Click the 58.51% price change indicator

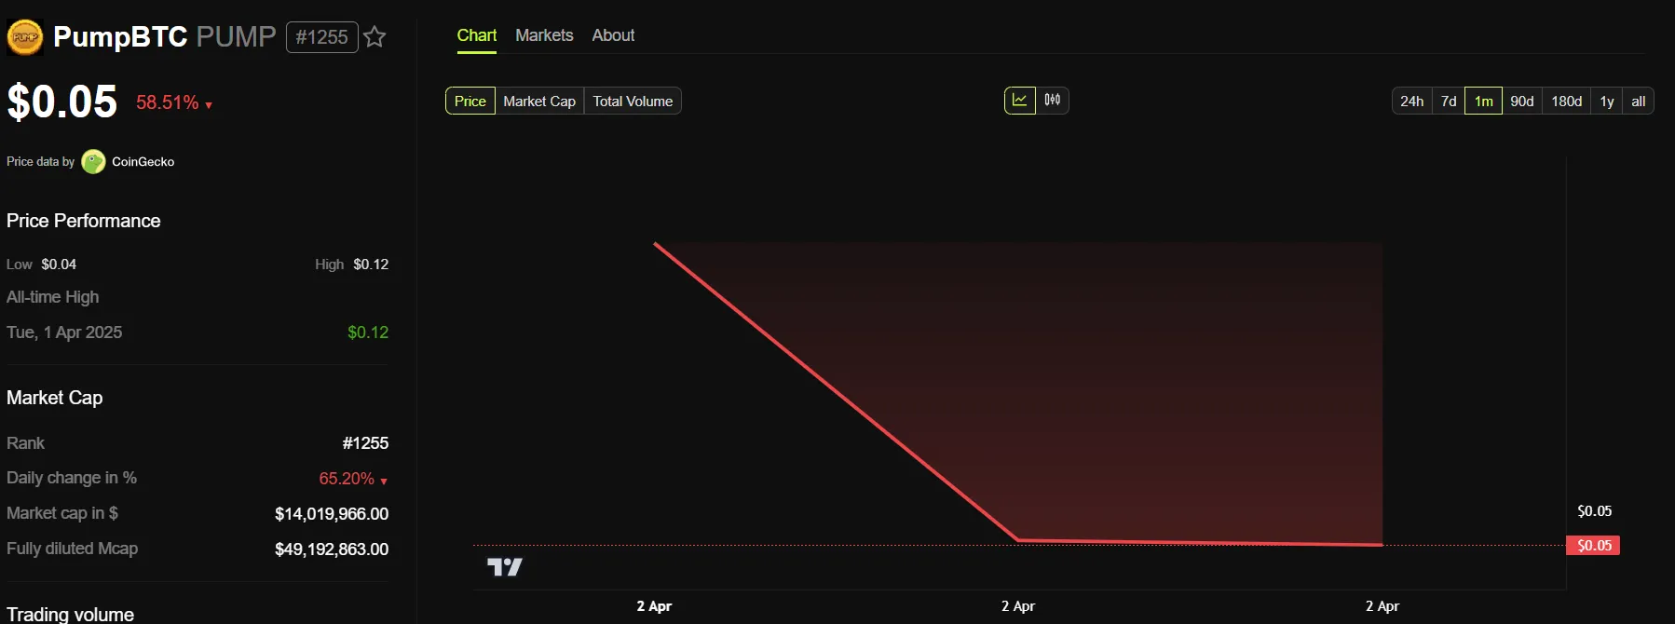click(x=174, y=102)
